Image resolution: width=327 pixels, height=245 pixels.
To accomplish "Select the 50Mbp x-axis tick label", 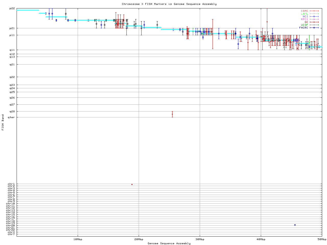I will click(x=322, y=239).
